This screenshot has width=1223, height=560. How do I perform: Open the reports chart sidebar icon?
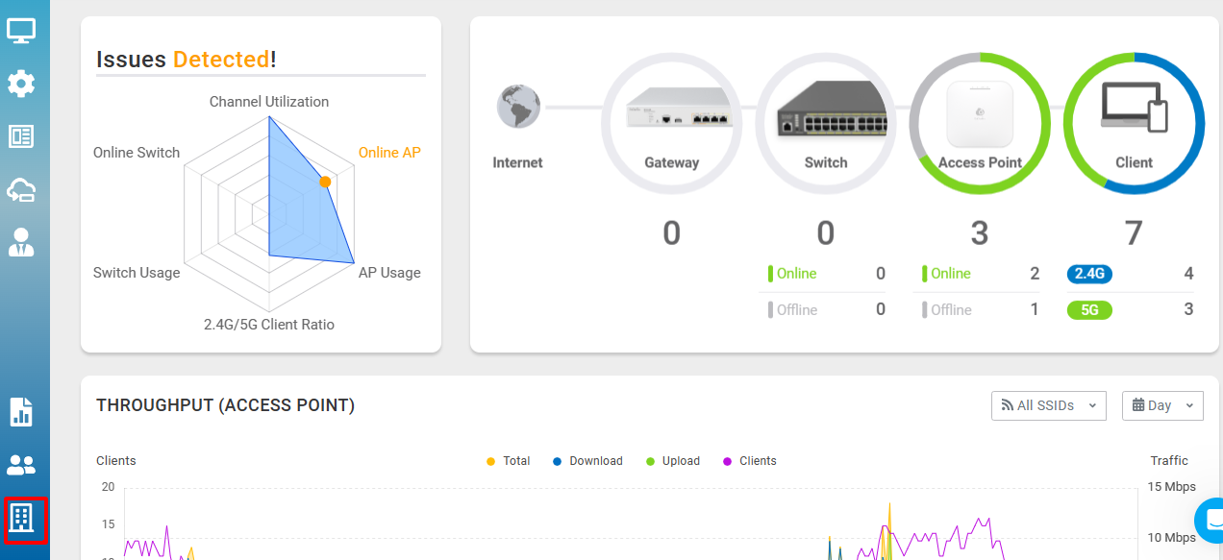tap(21, 412)
